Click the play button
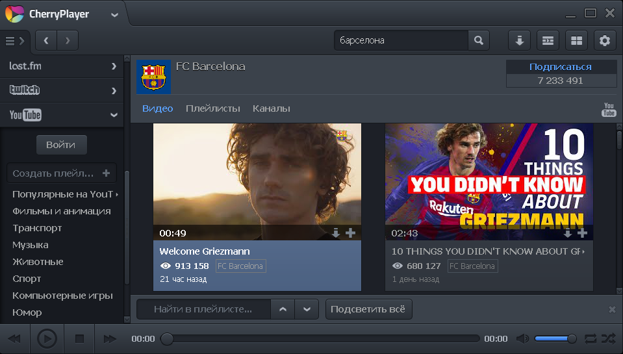Image resolution: width=623 pixels, height=354 pixels. [x=47, y=339]
